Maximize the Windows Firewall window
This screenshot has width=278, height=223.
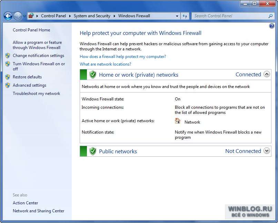[x=255, y=3]
